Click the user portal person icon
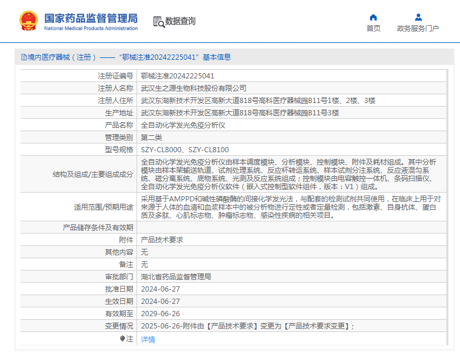This screenshot has height=356, width=460. pos(418,18)
